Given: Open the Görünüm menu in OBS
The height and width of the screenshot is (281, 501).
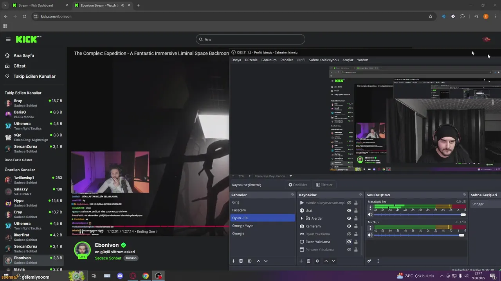Looking at the screenshot, I should click(x=269, y=60).
